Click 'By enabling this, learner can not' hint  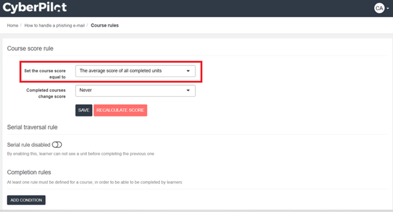81,154
